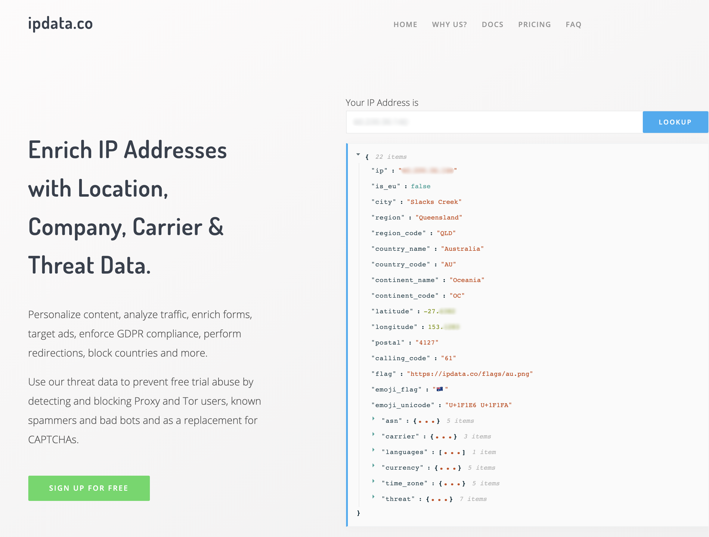The width and height of the screenshot is (709, 537).
Task: Open the PRICING nav item
Action: point(534,25)
